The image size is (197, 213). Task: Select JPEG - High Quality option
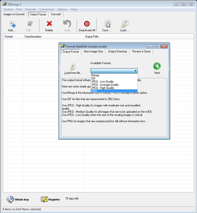coord(114,88)
